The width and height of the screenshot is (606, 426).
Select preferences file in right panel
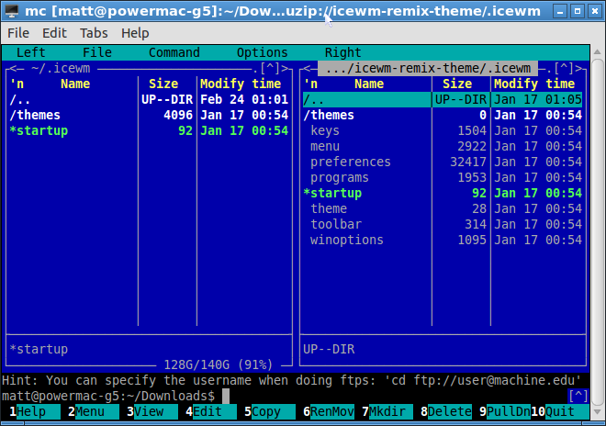(443, 162)
